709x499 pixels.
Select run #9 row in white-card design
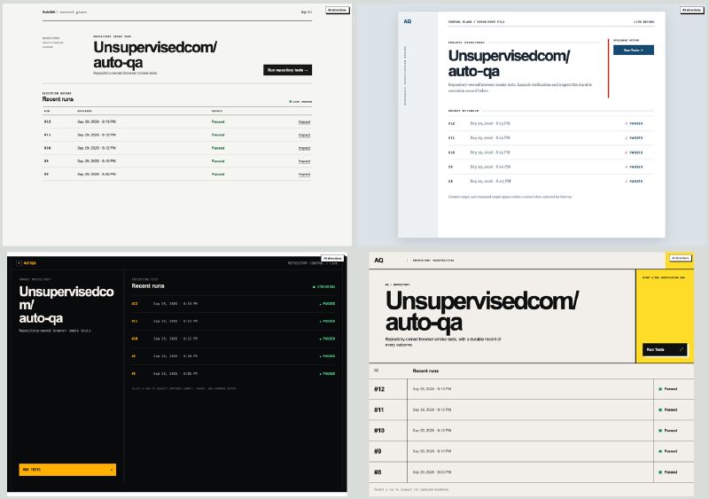[550, 167]
